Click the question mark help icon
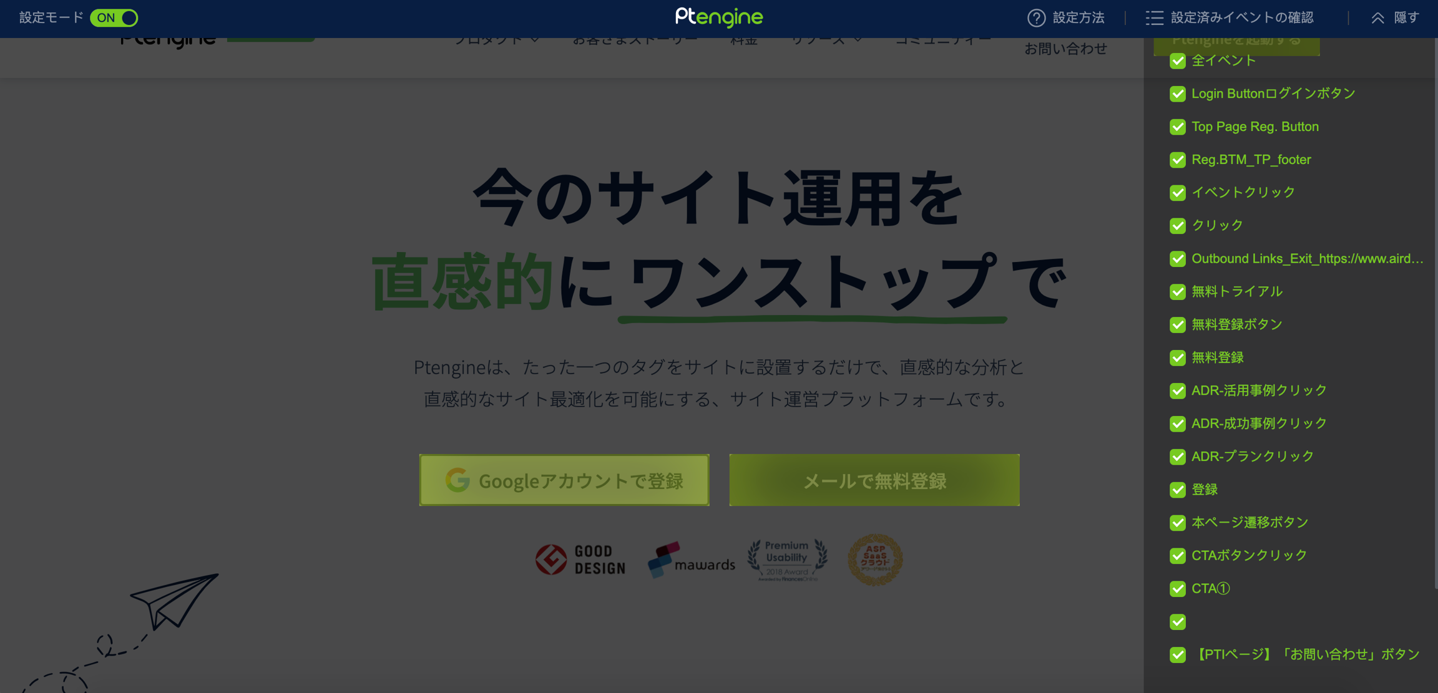1438x693 pixels. tap(1036, 18)
